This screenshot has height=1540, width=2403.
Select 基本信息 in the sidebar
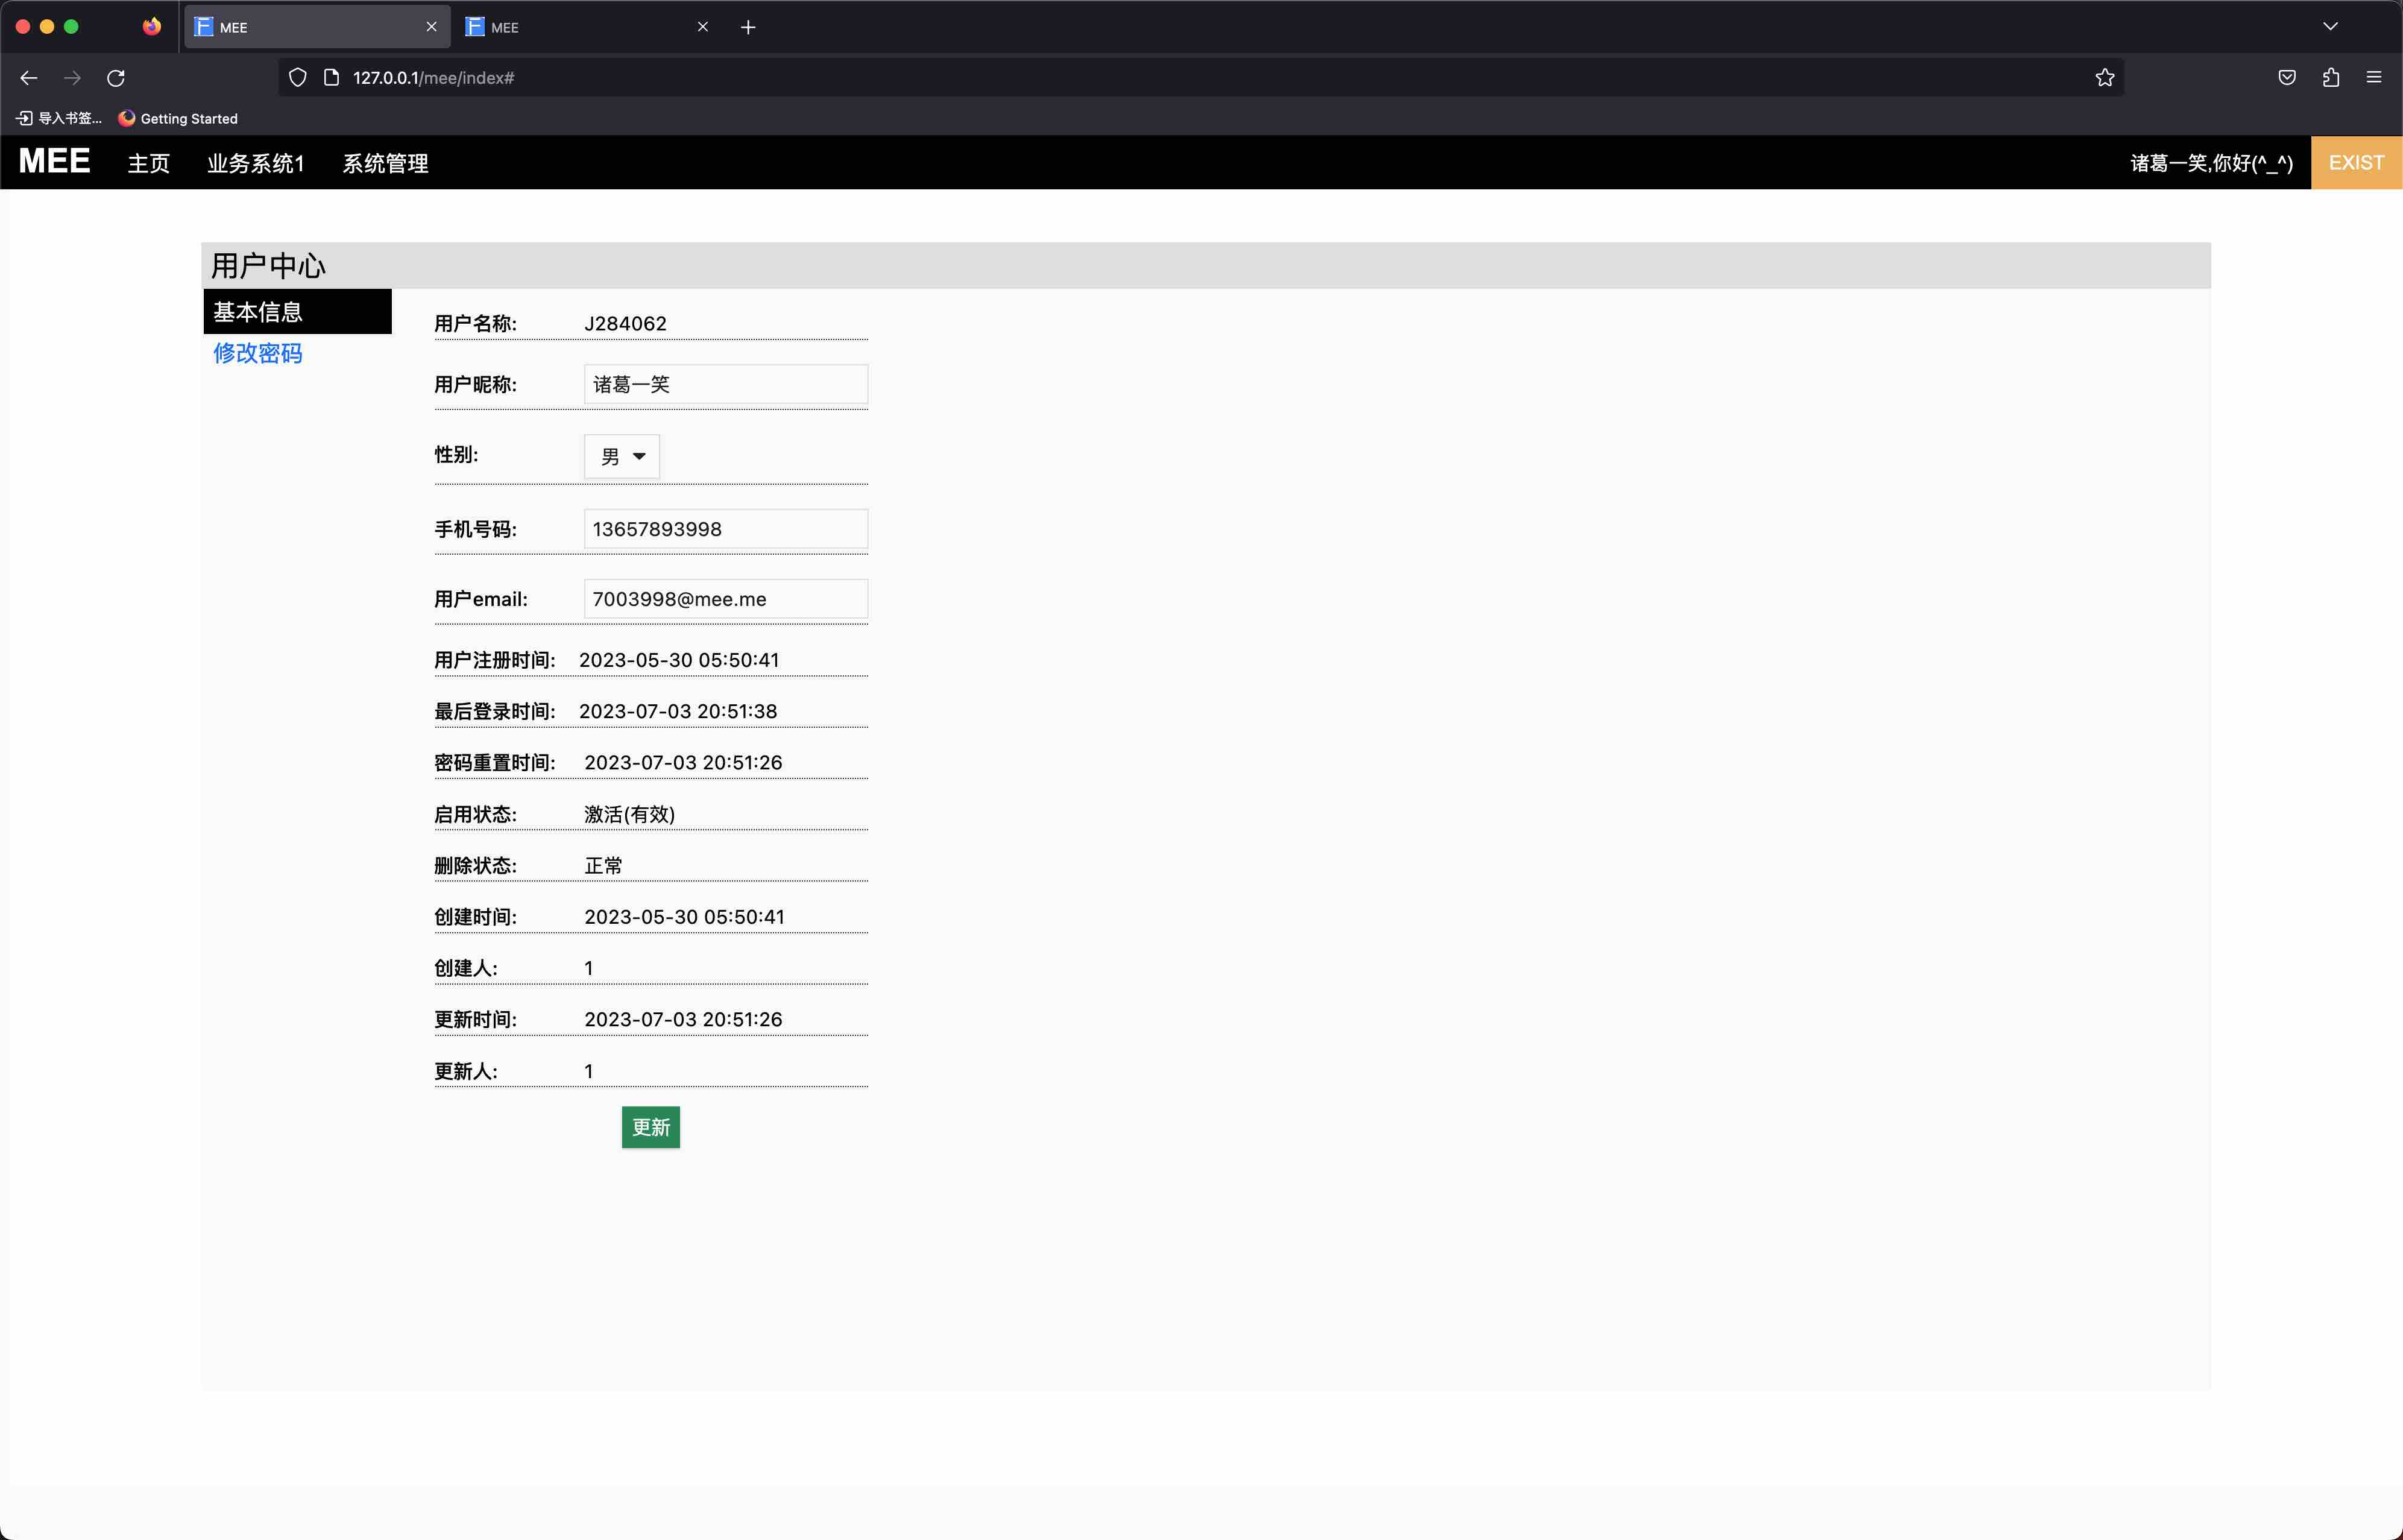296,312
